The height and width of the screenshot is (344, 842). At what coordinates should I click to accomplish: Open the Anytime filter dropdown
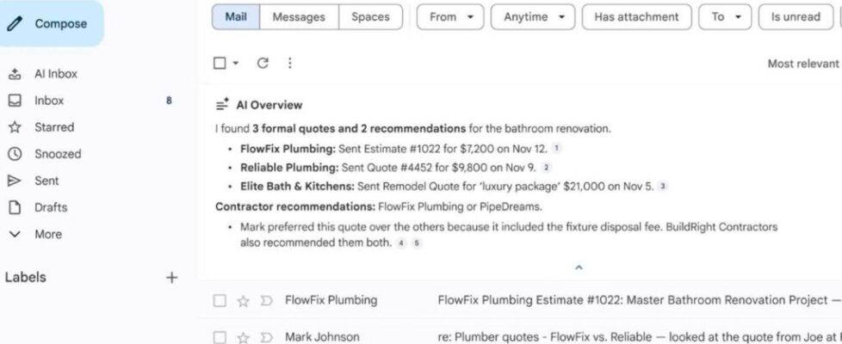point(532,17)
